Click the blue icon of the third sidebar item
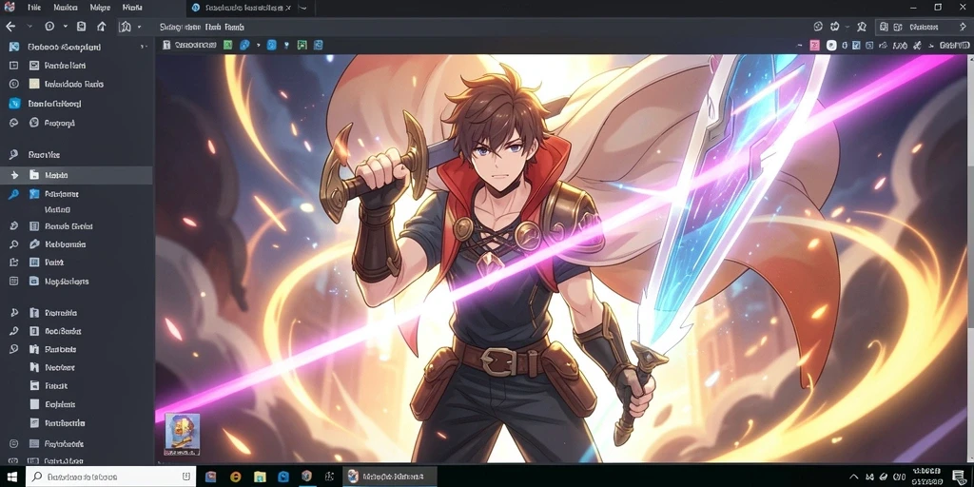Viewport: 974px width, 487px height. pyautogui.click(x=14, y=104)
